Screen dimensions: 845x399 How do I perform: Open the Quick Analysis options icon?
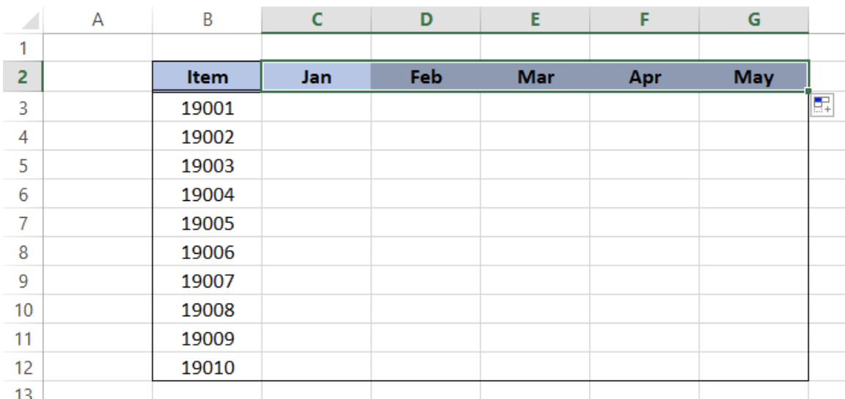pyautogui.click(x=822, y=105)
